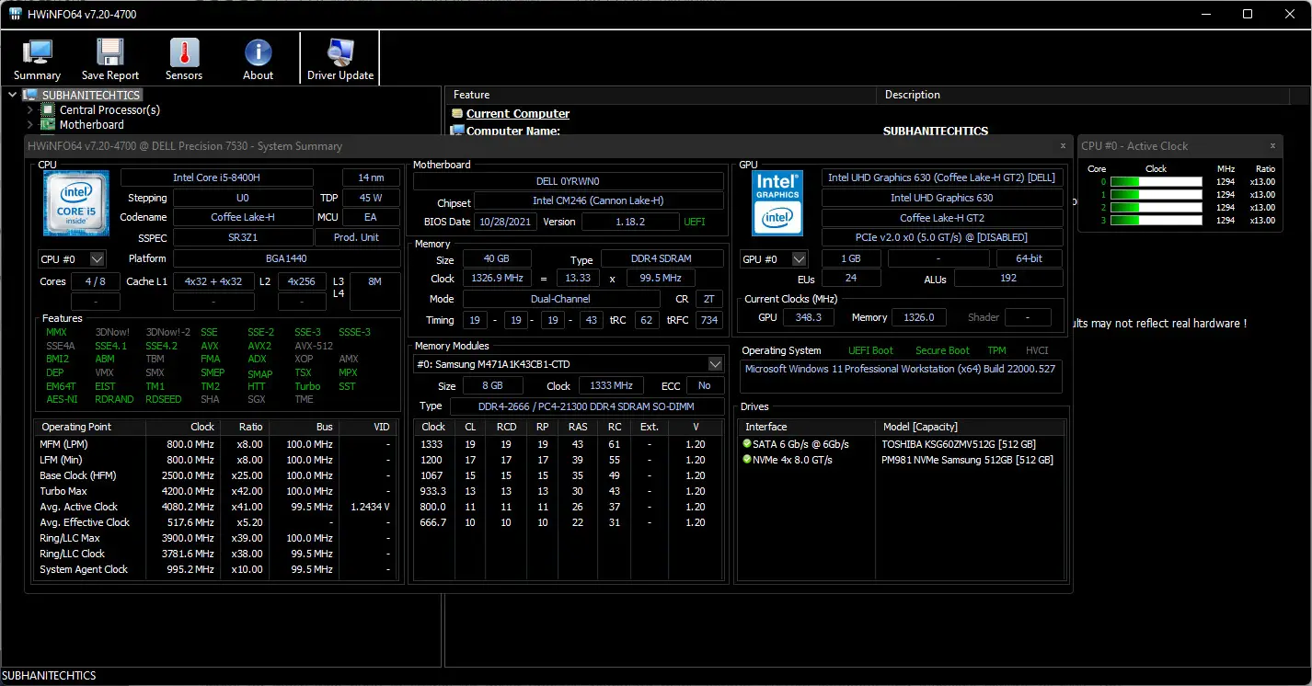Click the UEFI Boot label
This screenshot has width=1312, height=686.
tap(870, 350)
